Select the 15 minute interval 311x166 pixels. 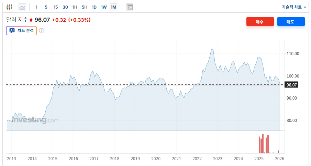(56, 7)
